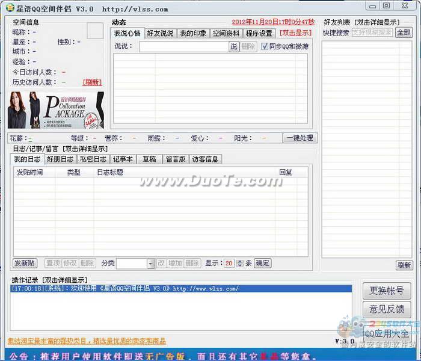This screenshot has width=421, height=361.
Task: Open the Collocation Package ad banner
Action: (56, 110)
